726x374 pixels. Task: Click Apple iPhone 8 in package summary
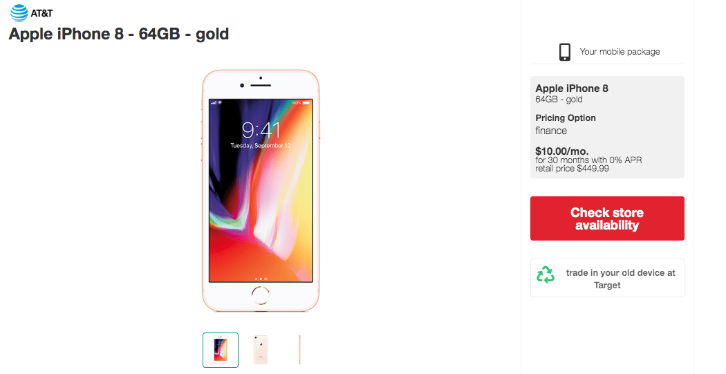point(572,88)
